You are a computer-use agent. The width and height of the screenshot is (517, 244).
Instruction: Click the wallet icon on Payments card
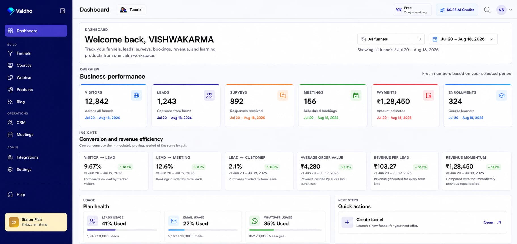pyautogui.click(x=429, y=96)
